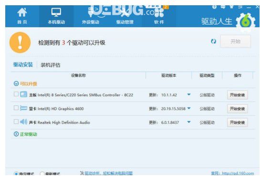260x178 pixels.
Task: Collapse the 可以升级 section
Action: 16,84
